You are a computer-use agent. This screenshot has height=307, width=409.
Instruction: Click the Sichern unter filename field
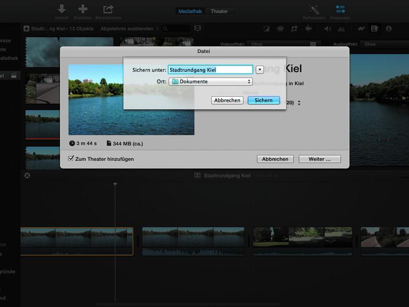click(x=210, y=70)
